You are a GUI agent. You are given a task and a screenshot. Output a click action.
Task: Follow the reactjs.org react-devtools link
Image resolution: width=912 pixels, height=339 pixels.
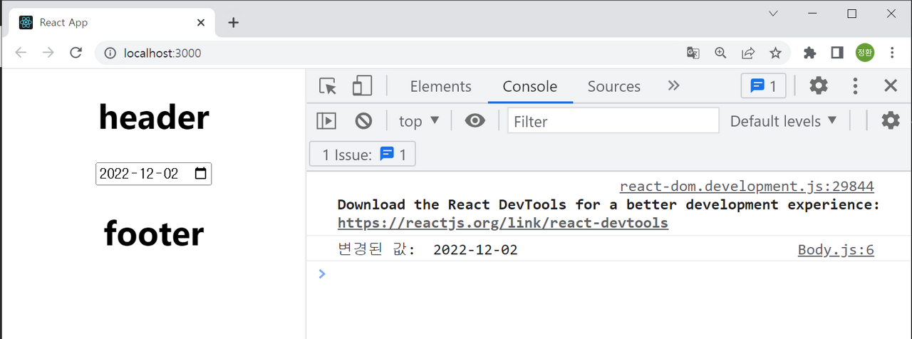(x=503, y=223)
